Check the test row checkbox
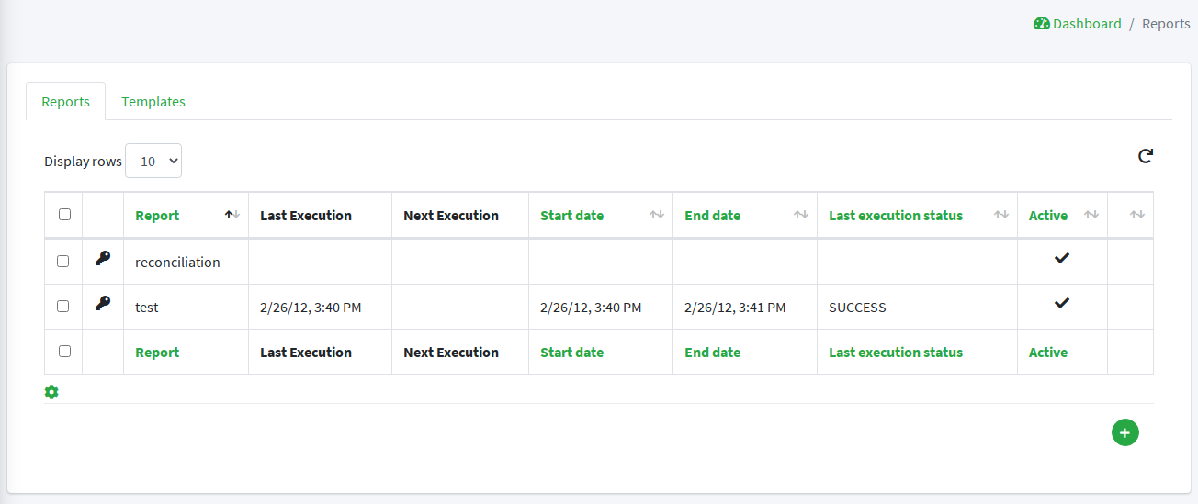Screen dimensions: 1198x504 click(63, 306)
